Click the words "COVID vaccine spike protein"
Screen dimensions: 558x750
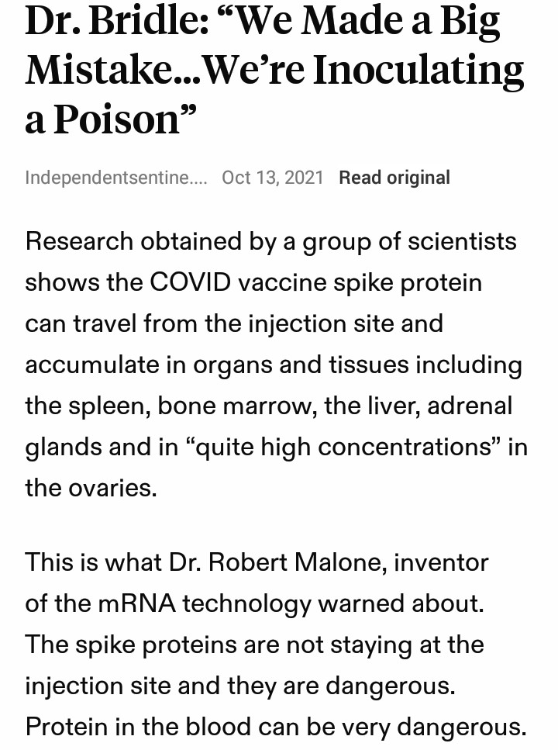tap(315, 282)
